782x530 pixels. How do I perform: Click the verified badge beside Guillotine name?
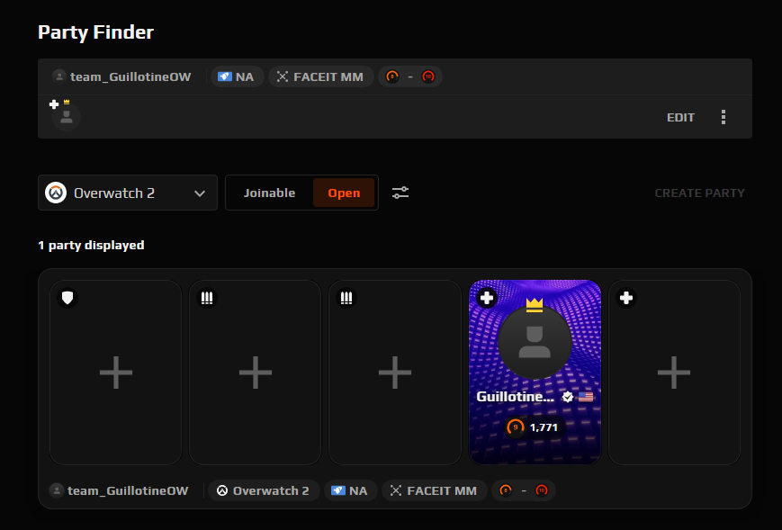point(567,397)
